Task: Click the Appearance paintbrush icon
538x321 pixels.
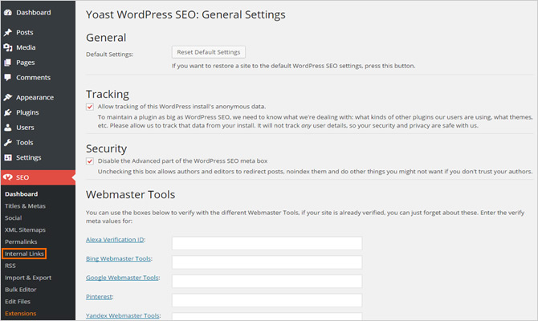Action: click(x=8, y=97)
